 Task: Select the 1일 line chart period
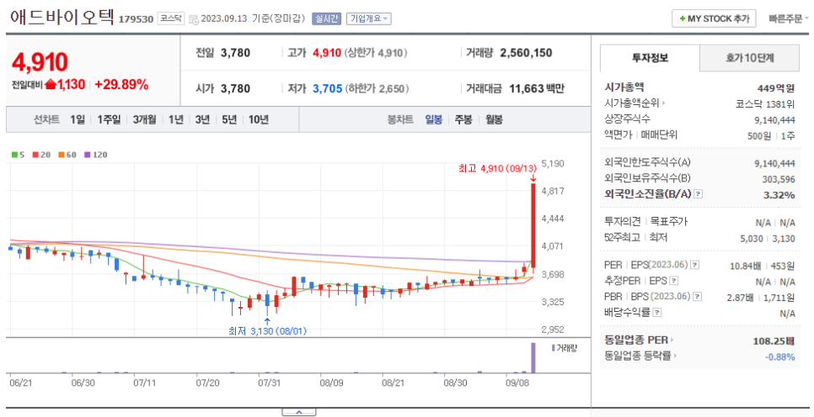tap(78, 119)
